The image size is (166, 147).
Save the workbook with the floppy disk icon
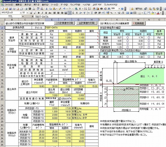(10, 9)
